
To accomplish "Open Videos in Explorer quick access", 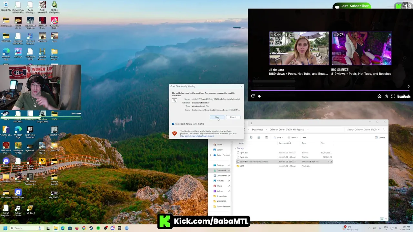I will click(x=220, y=191).
